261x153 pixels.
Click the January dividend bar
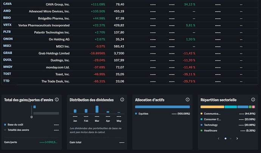pos(75,111)
